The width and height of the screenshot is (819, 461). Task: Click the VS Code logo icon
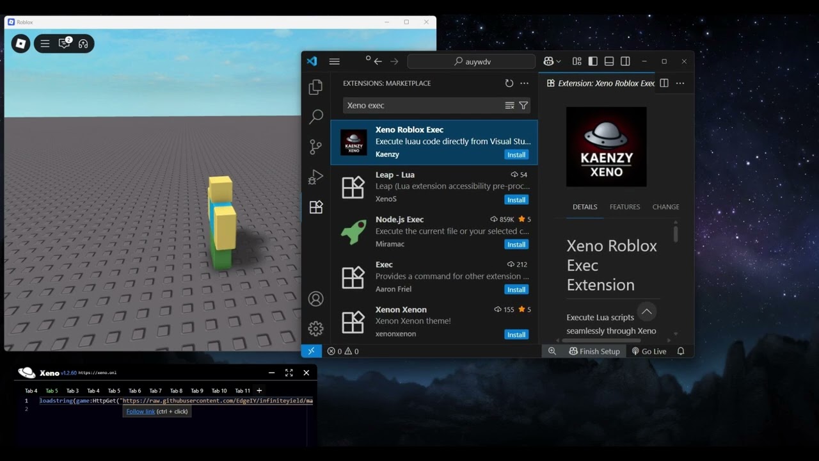[312, 61]
